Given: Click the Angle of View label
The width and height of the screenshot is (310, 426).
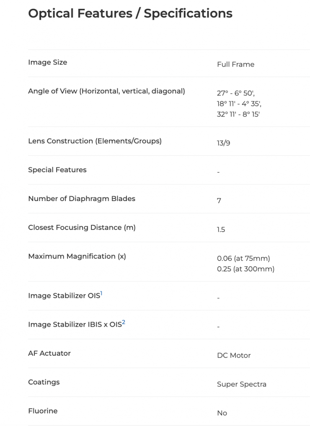Looking at the screenshot, I should [x=106, y=91].
